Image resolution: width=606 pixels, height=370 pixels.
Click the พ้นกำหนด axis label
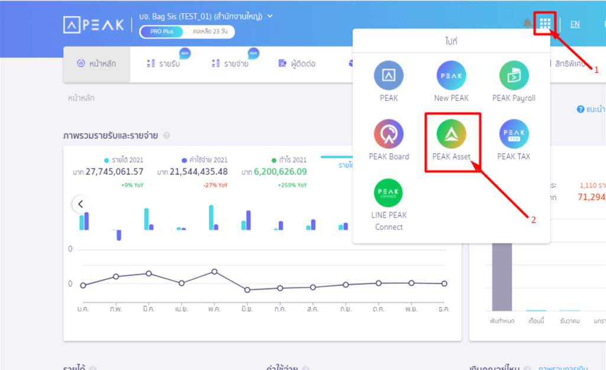[x=502, y=321]
